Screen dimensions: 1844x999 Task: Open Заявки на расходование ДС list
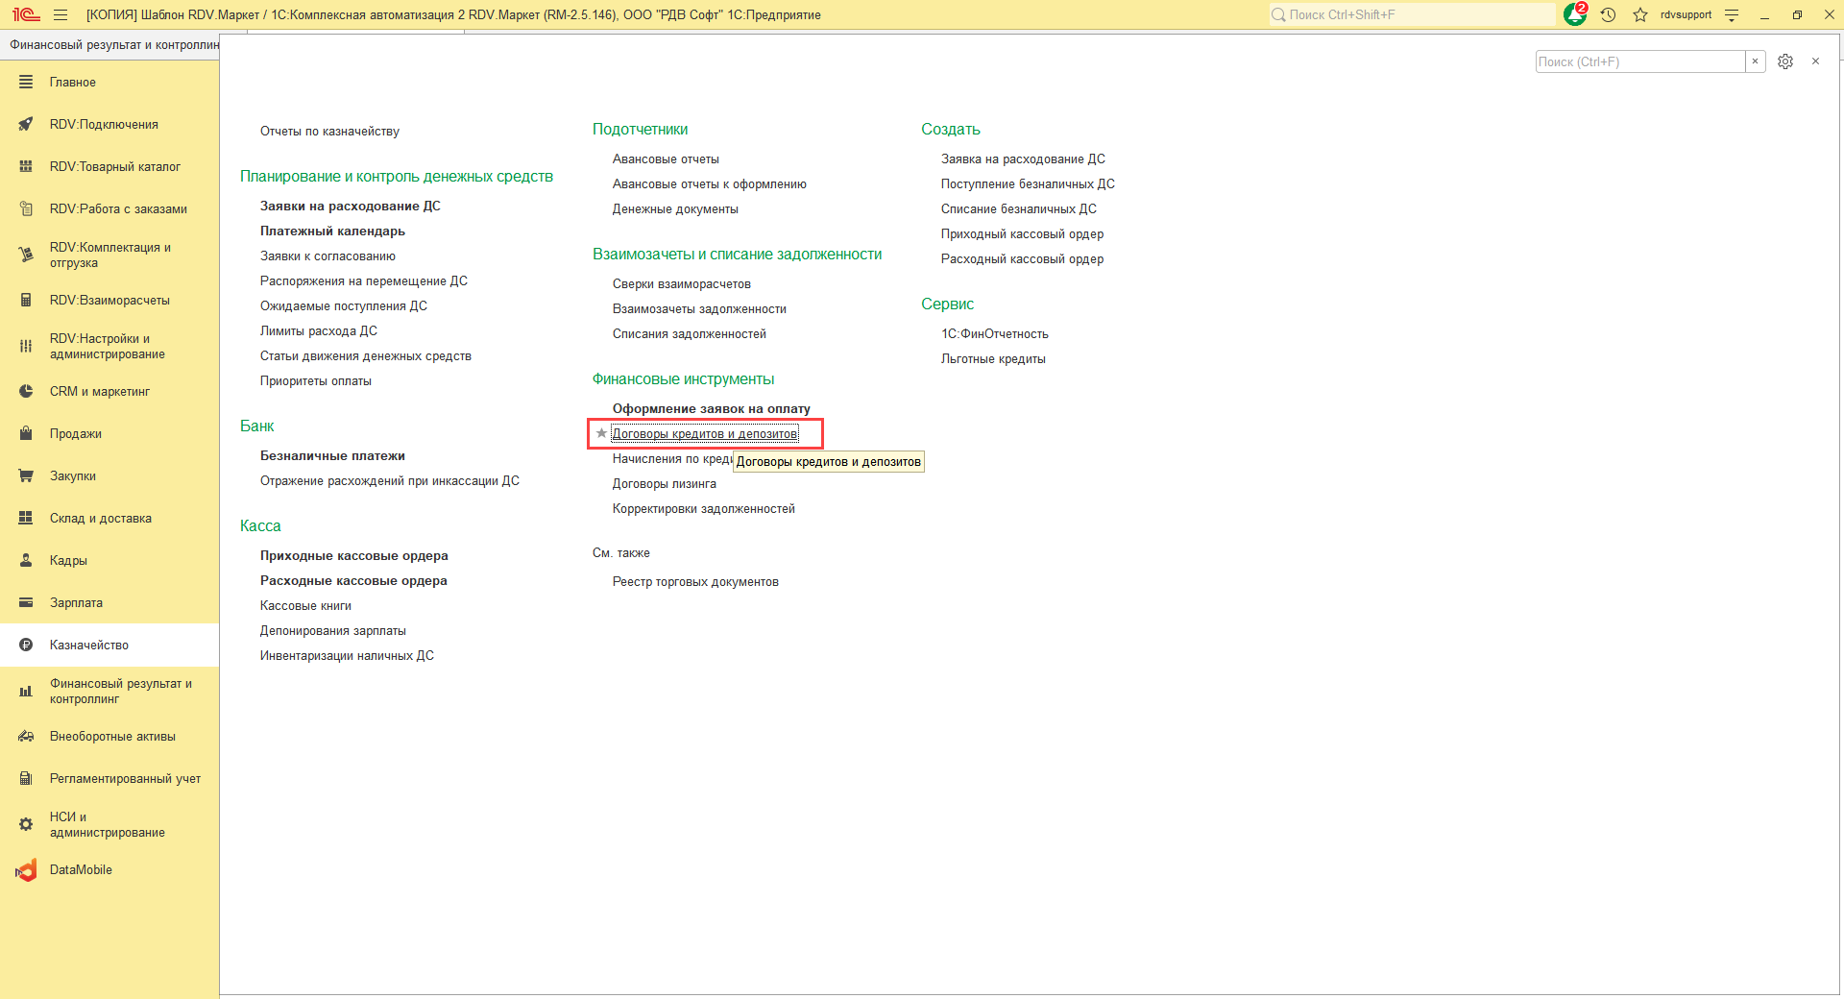350,207
